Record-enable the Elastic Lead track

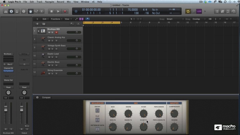[56, 57]
